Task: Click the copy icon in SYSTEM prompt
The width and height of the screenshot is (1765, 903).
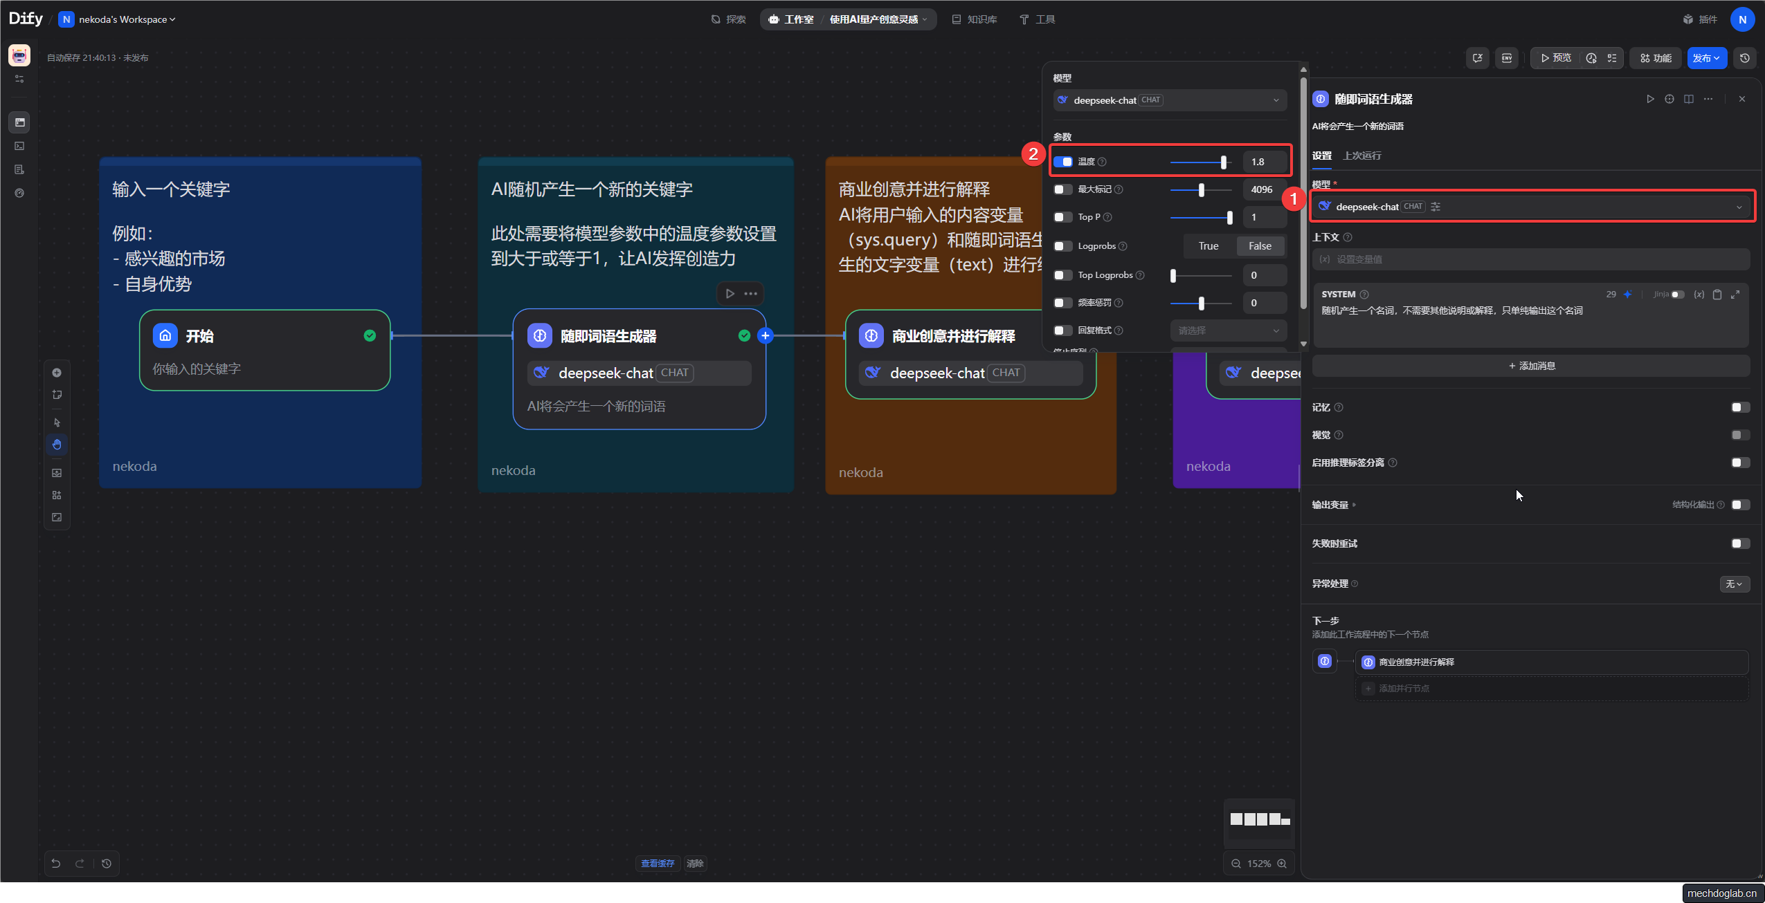Action: click(1717, 295)
